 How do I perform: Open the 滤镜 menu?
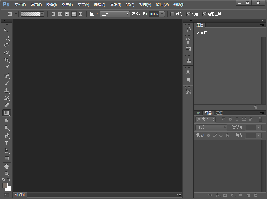pos(115,5)
